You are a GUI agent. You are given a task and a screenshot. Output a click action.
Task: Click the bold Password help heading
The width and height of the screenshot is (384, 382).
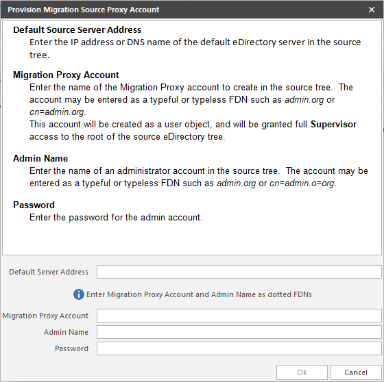point(34,205)
